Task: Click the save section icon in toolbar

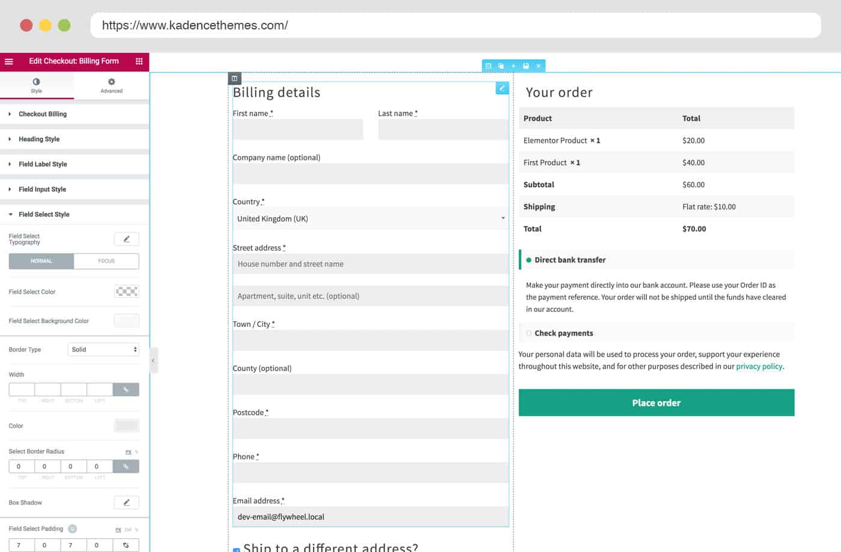Action: click(526, 66)
